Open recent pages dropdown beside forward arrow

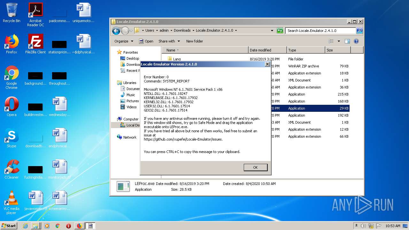click(x=131, y=31)
